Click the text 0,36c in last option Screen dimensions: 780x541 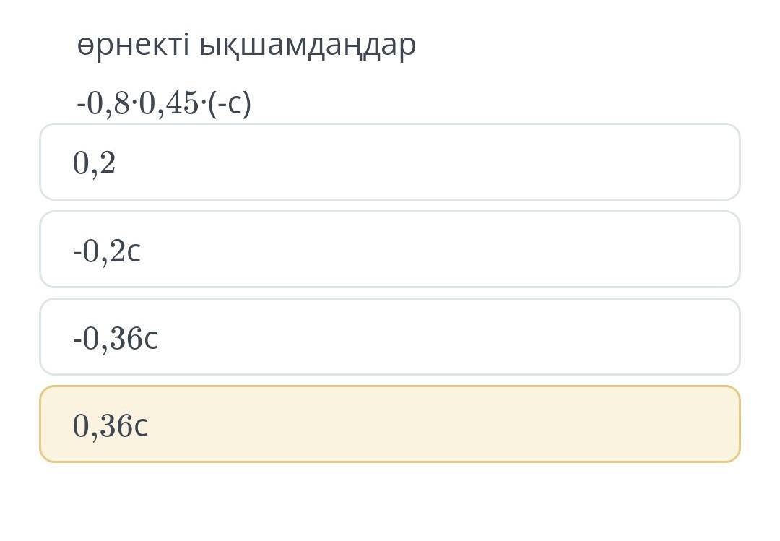(110, 426)
